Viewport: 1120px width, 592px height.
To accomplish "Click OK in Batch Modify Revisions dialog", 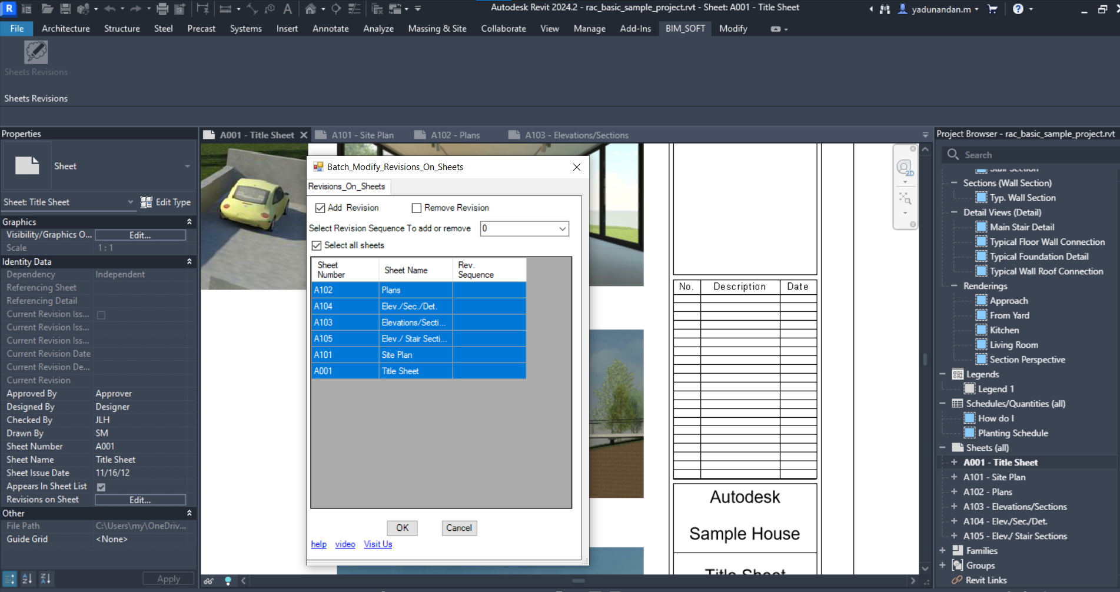I will [402, 528].
